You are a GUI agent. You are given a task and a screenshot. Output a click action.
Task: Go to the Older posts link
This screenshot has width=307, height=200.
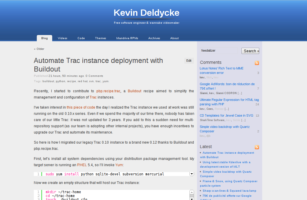point(39,49)
